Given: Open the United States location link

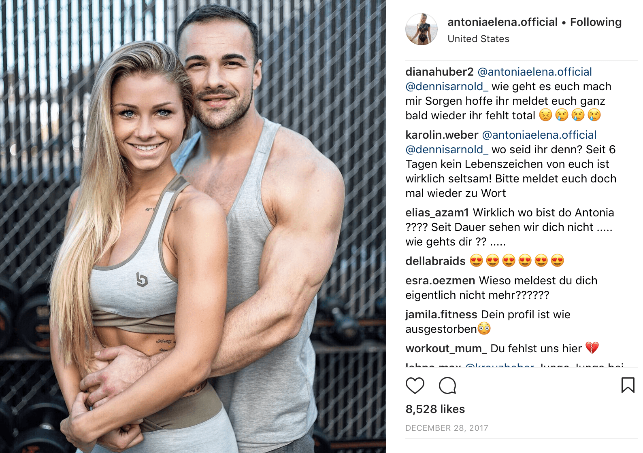Looking at the screenshot, I should pyautogui.click(x=478, y=39).
